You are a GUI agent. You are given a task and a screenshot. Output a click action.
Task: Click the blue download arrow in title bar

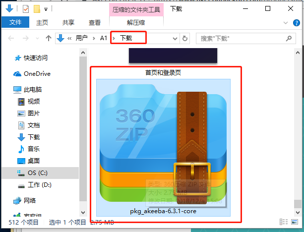[9, 9]
